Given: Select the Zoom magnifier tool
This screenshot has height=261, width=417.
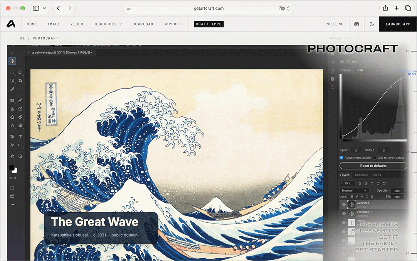Looking at the screenshot, I should pos(20,156).
